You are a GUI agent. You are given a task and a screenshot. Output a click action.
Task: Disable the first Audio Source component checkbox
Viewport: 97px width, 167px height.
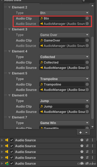coord(12,140)
